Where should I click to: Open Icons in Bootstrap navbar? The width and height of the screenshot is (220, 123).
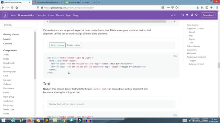[x=51, y=15]
